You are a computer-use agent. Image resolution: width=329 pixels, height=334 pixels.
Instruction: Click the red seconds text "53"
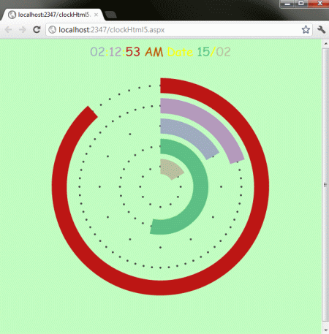(x=133, y=52)
